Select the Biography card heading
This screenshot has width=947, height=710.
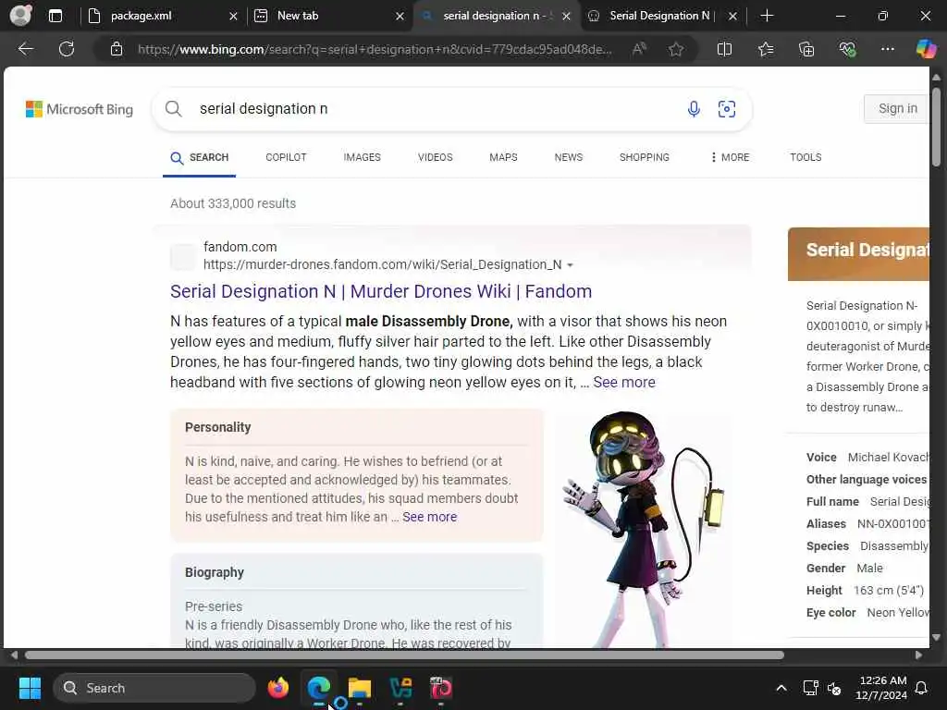pos(215,572)
